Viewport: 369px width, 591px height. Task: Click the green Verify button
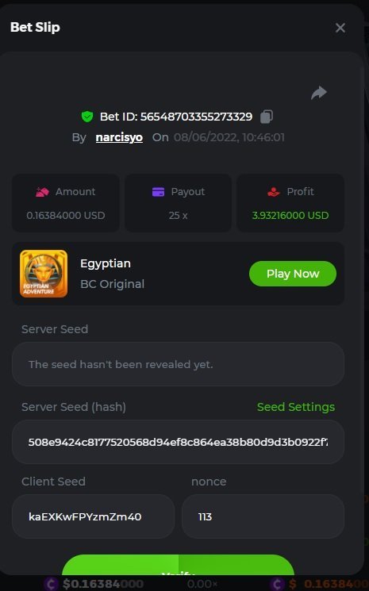[178, 565]
